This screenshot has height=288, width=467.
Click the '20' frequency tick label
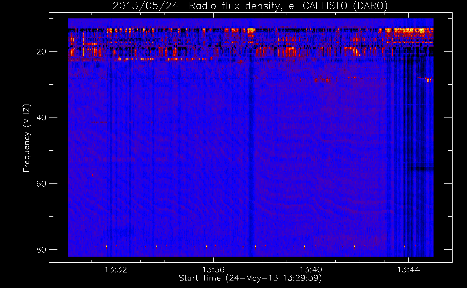coord(41,52)
